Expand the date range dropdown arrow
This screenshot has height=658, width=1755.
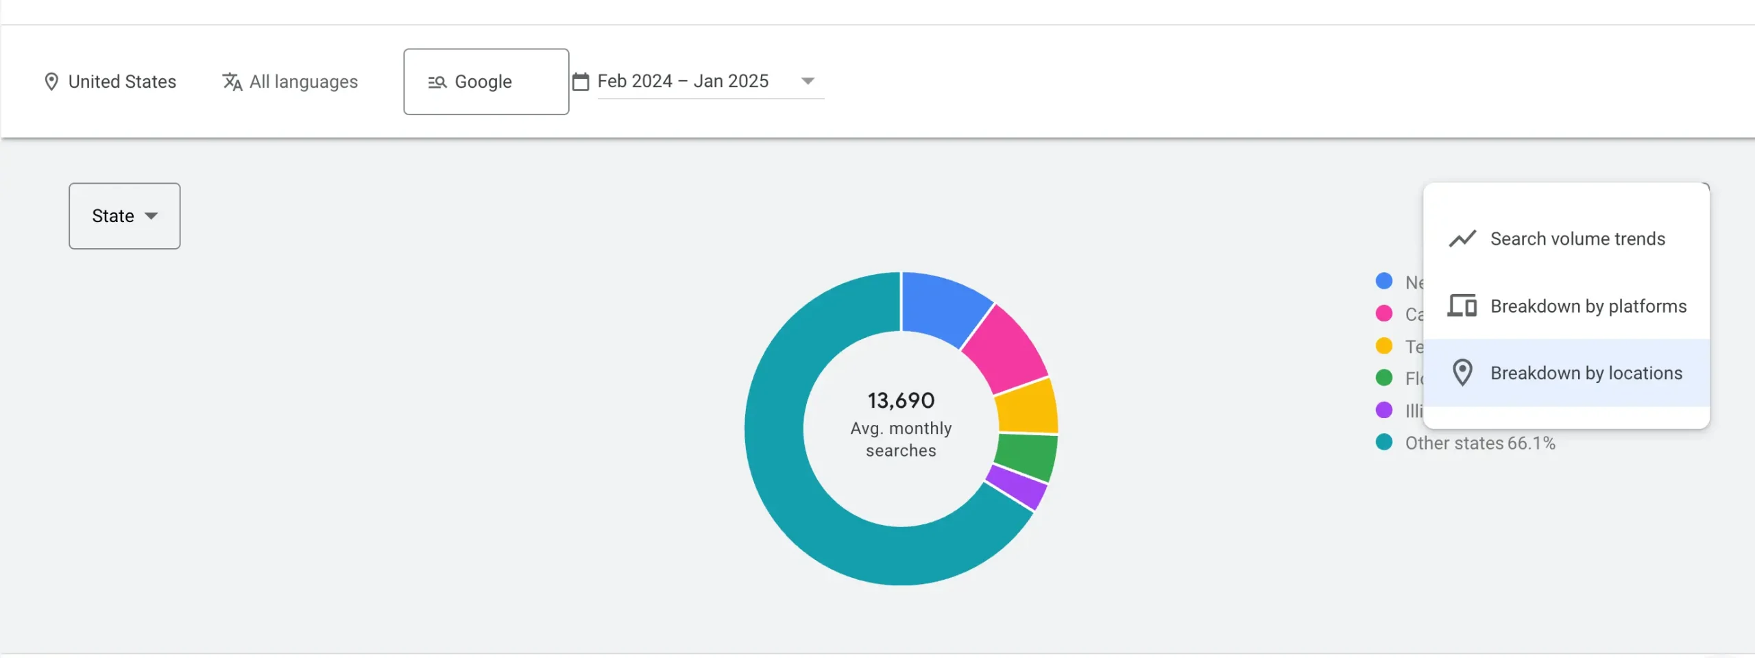[808, 81]
